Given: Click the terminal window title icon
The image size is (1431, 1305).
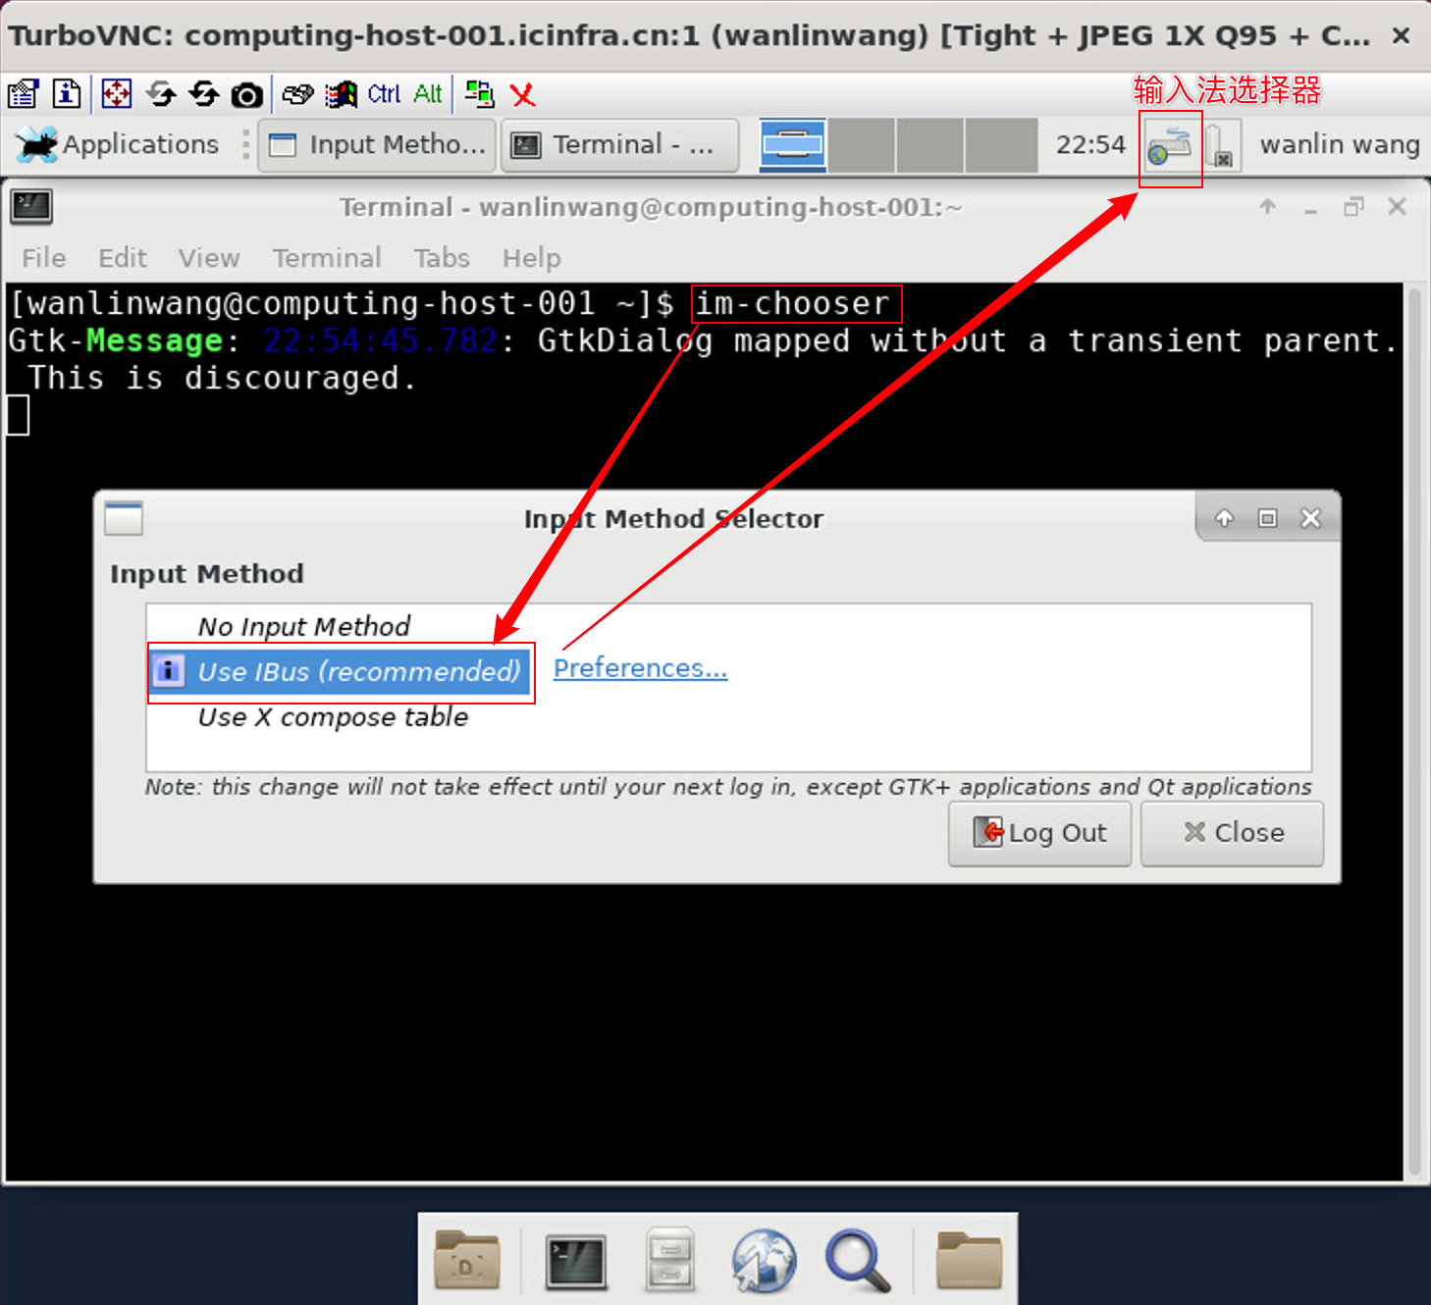Looking at the screenshot, I should pos(31,207).
